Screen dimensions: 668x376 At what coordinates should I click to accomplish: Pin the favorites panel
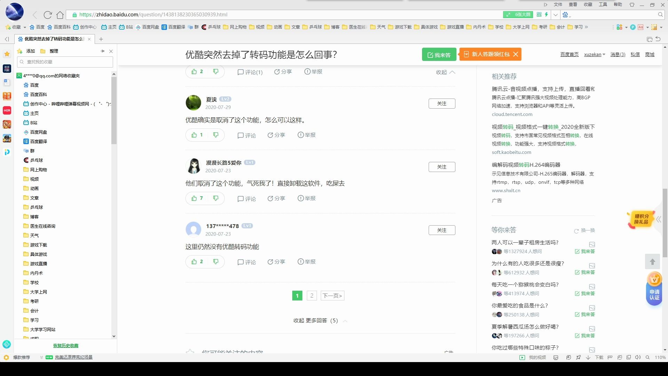click(x=103, y=51)
